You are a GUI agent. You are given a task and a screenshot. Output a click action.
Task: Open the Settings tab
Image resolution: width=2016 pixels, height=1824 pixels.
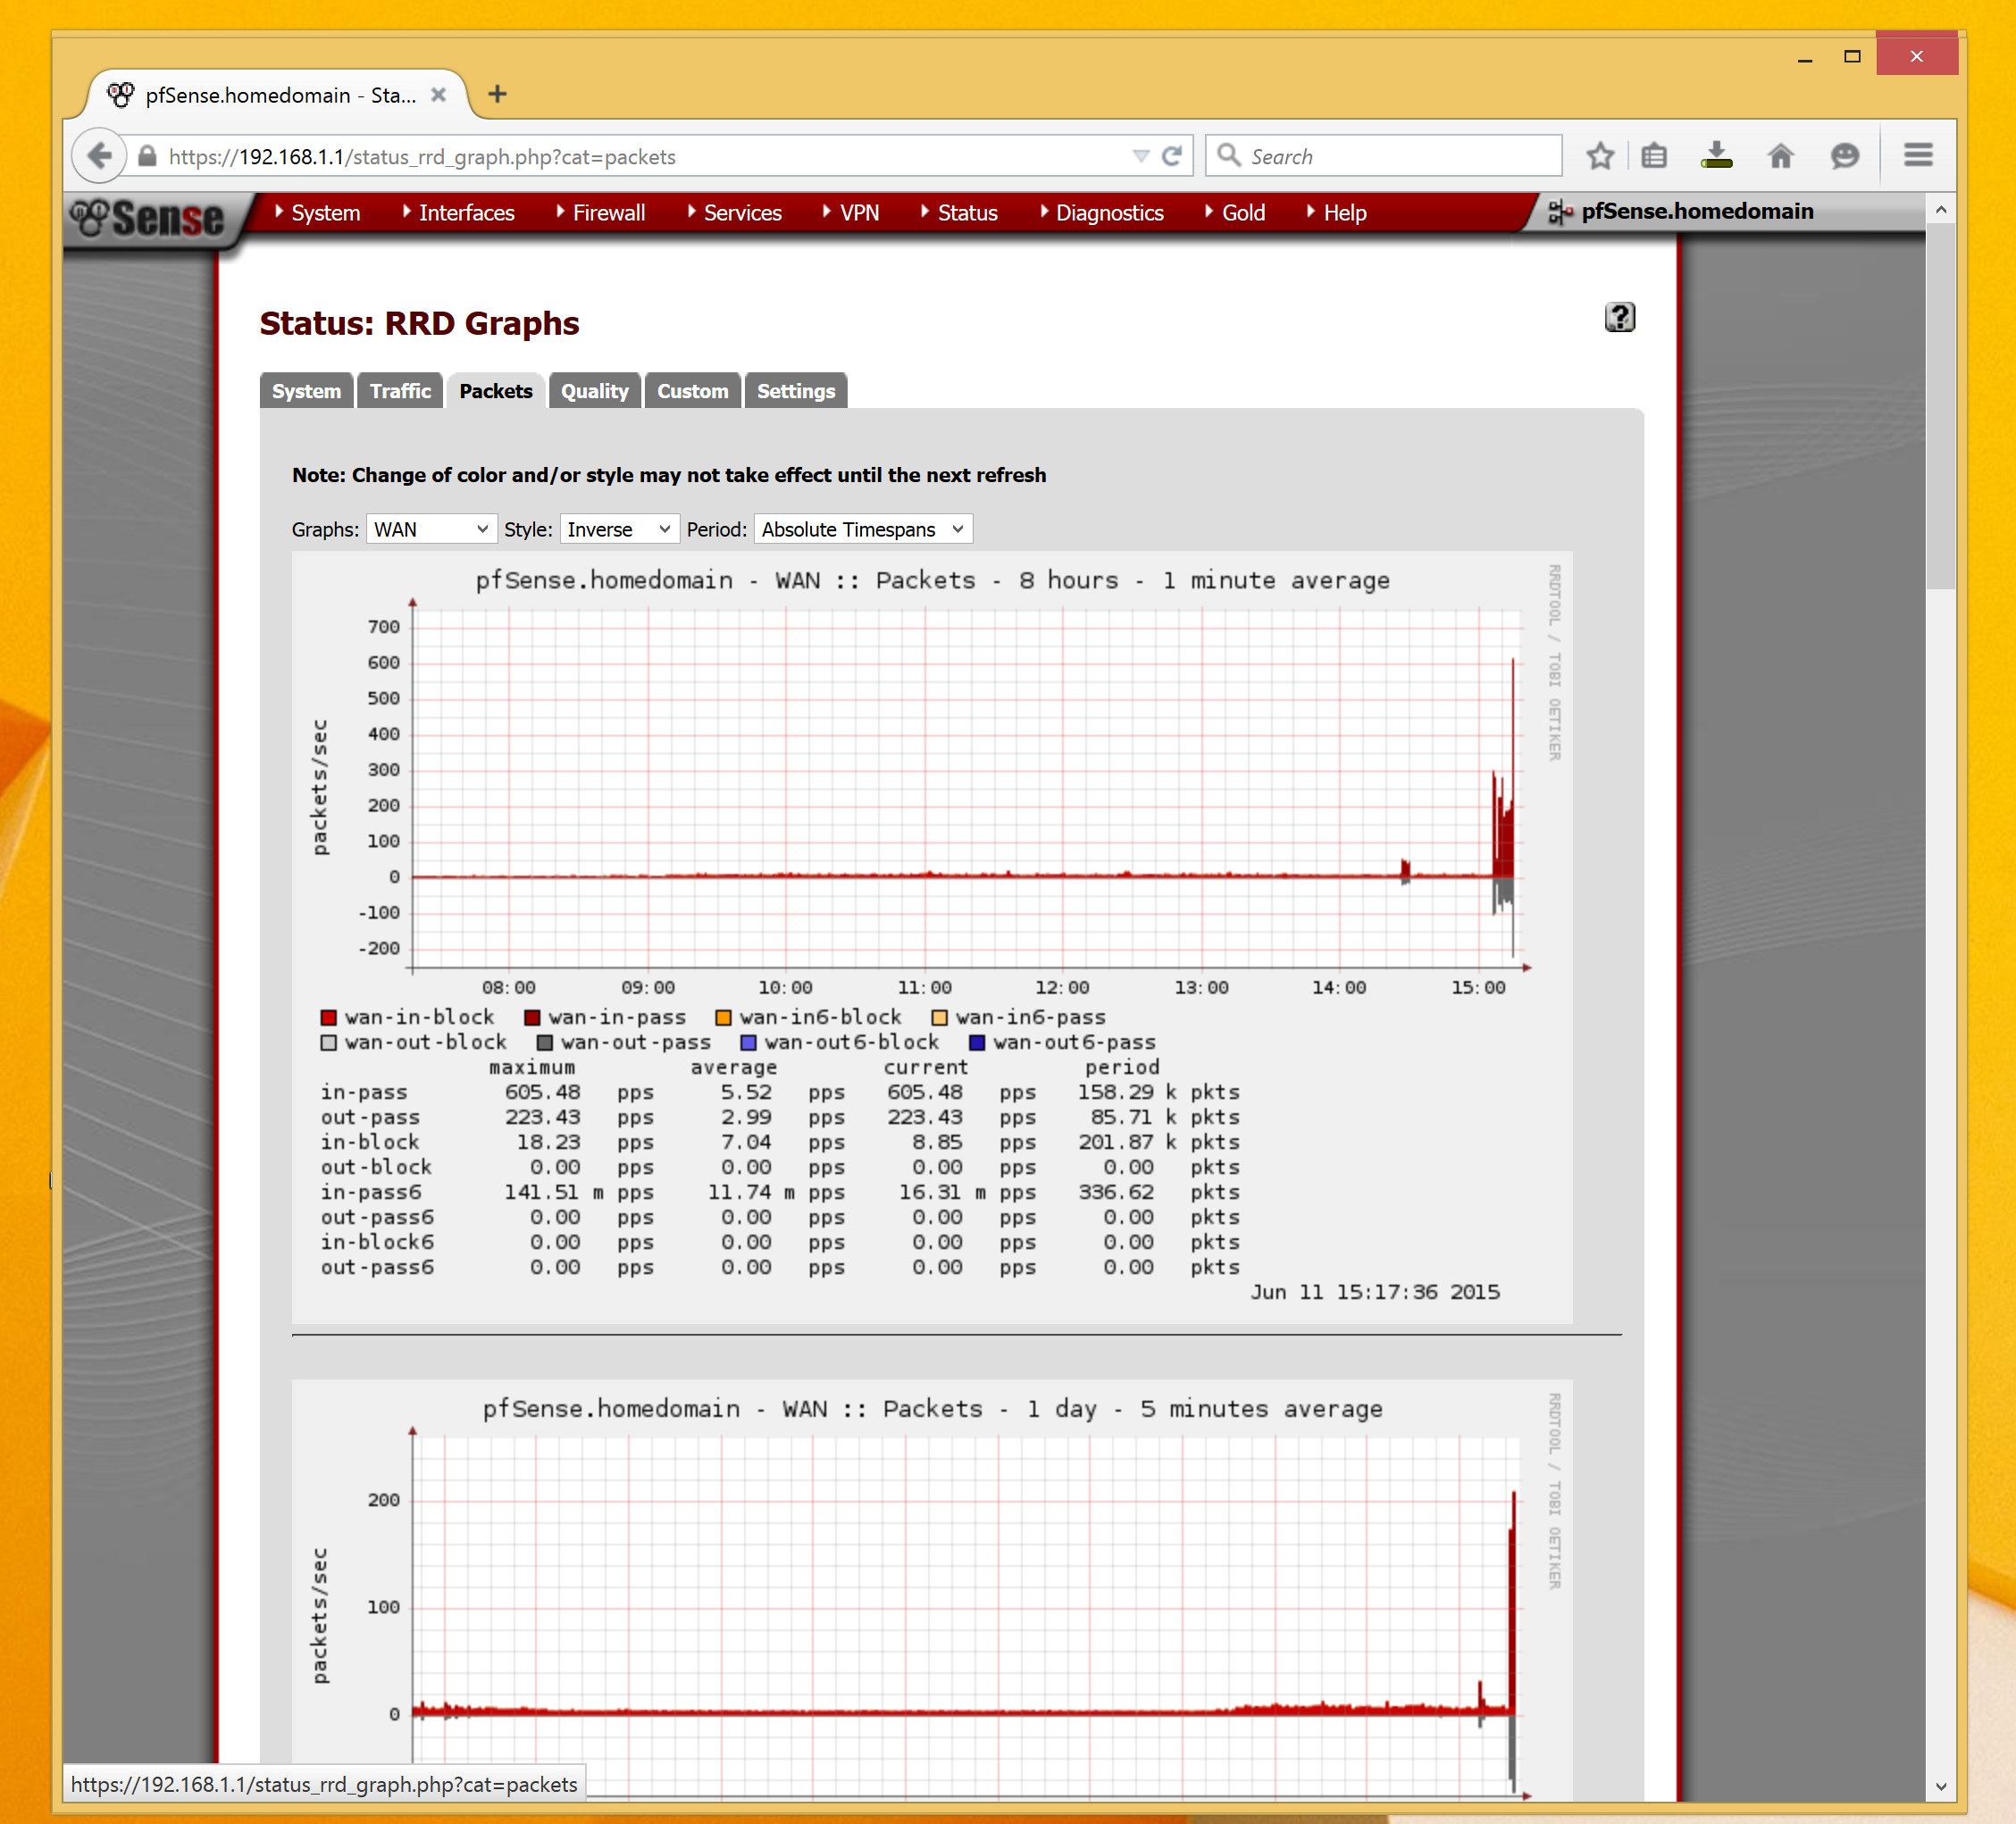pyautogui.click(x=796, y=391)
